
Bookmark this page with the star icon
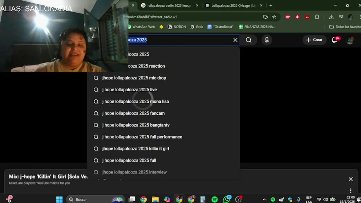pyautogui.click(x=274, y=17)
